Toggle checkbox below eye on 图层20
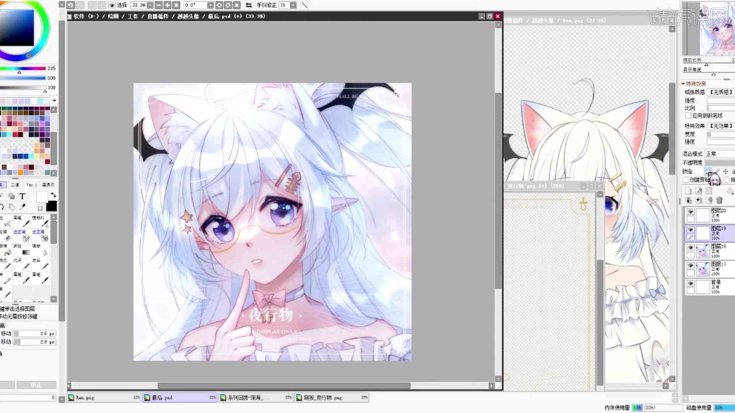The height and width of the screenshot is (413, 735). click(x=691, y=220)
